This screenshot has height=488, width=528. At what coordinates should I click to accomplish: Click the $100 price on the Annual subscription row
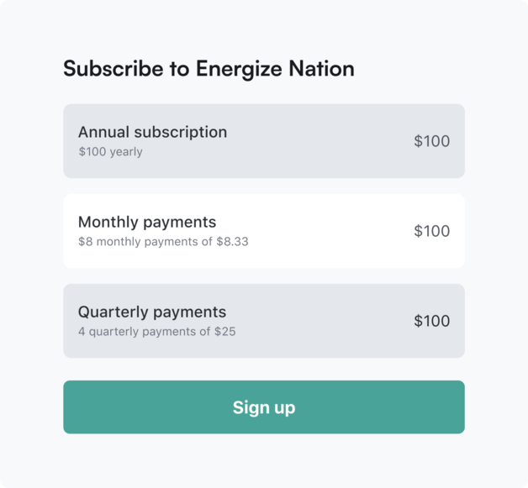[432, 141]
